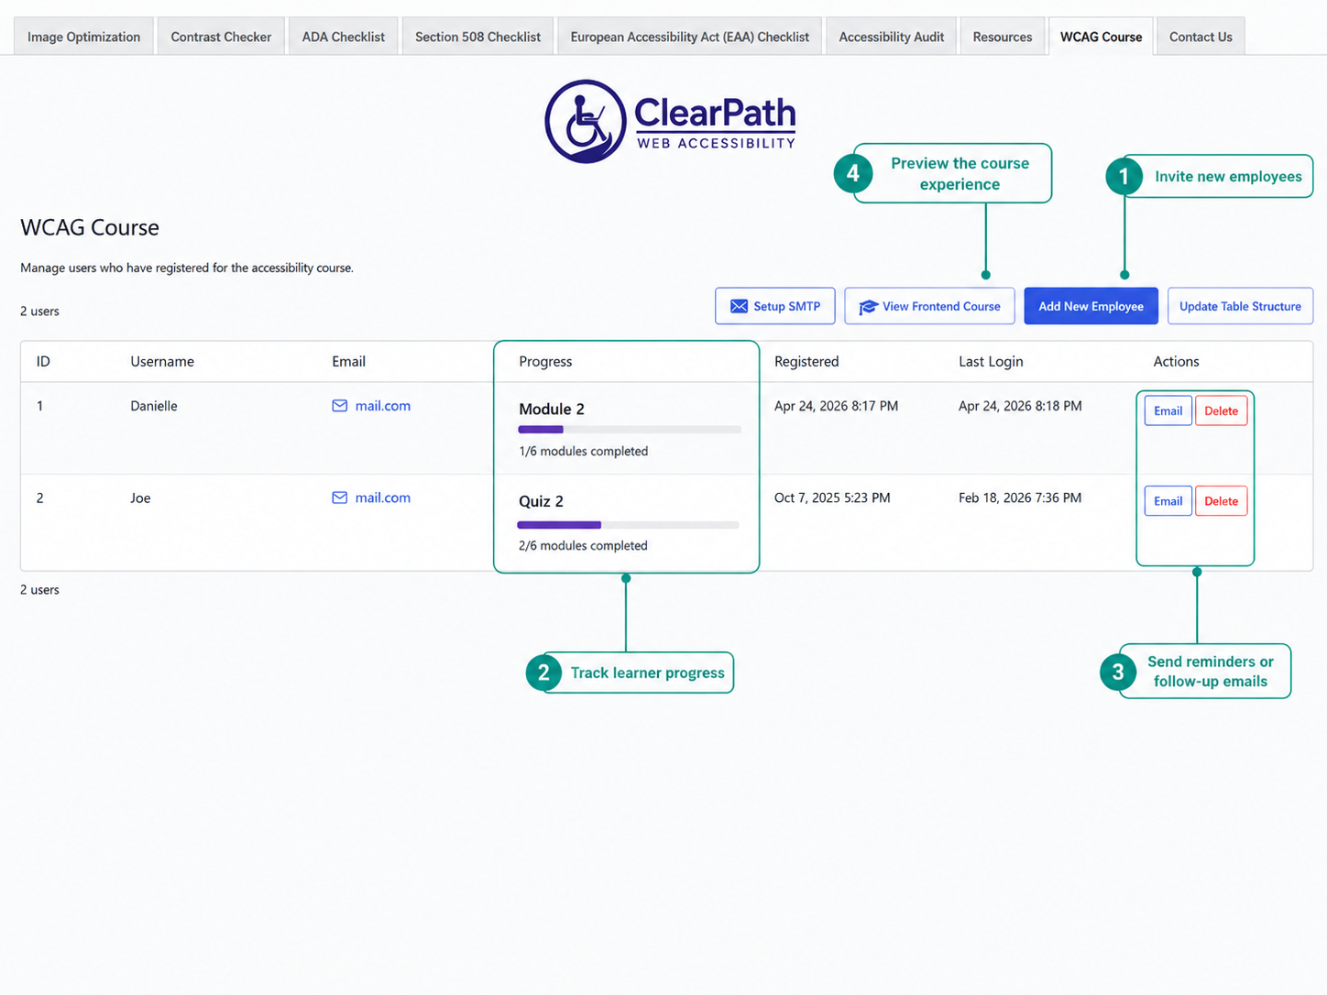Click the envelope icon in Setup SMTP

(739, 306)
